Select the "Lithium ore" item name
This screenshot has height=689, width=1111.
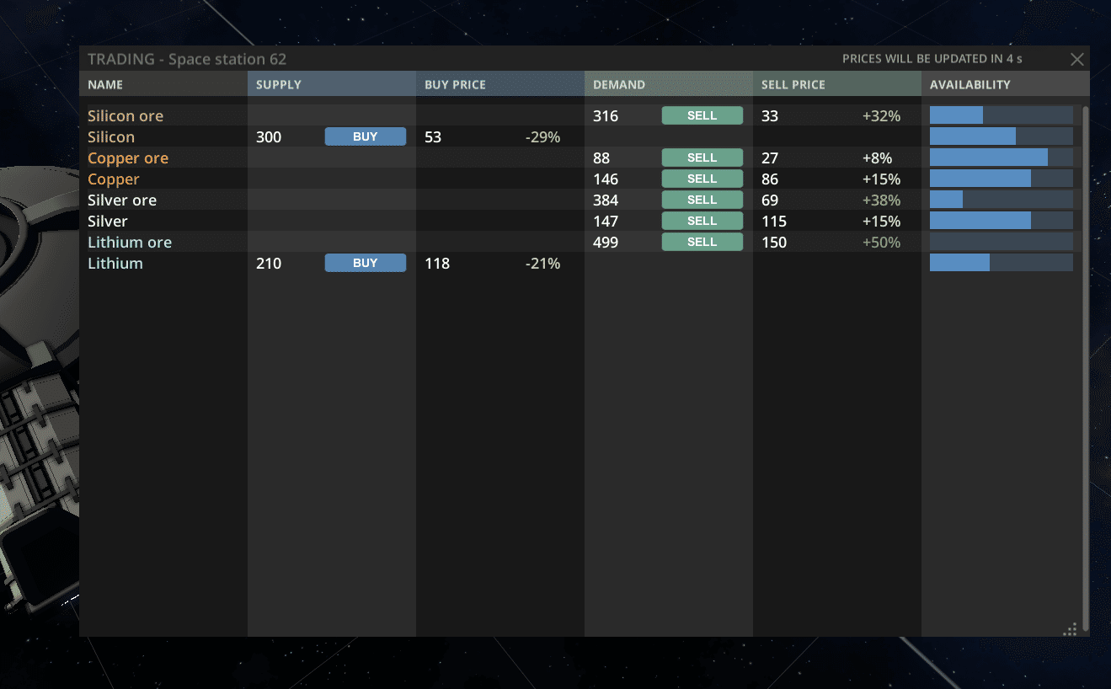point(130,243)
